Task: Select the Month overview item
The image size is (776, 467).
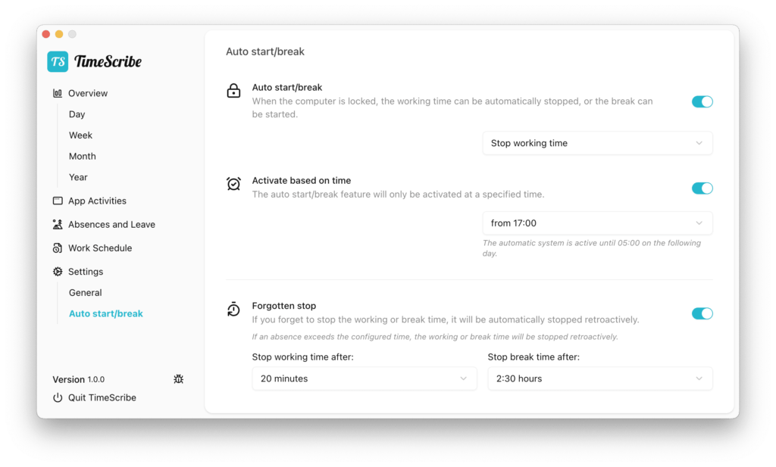Action: click(x=82, y=156)
